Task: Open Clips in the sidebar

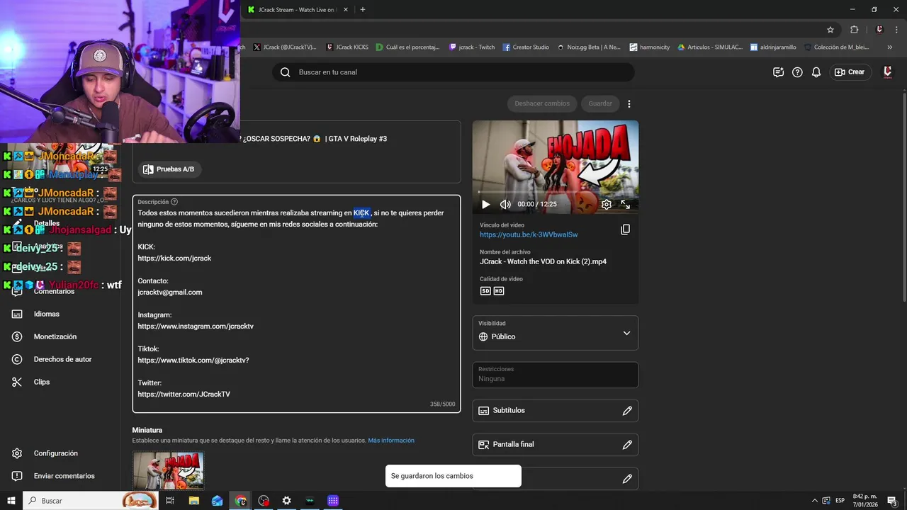Action: (42, 382)
